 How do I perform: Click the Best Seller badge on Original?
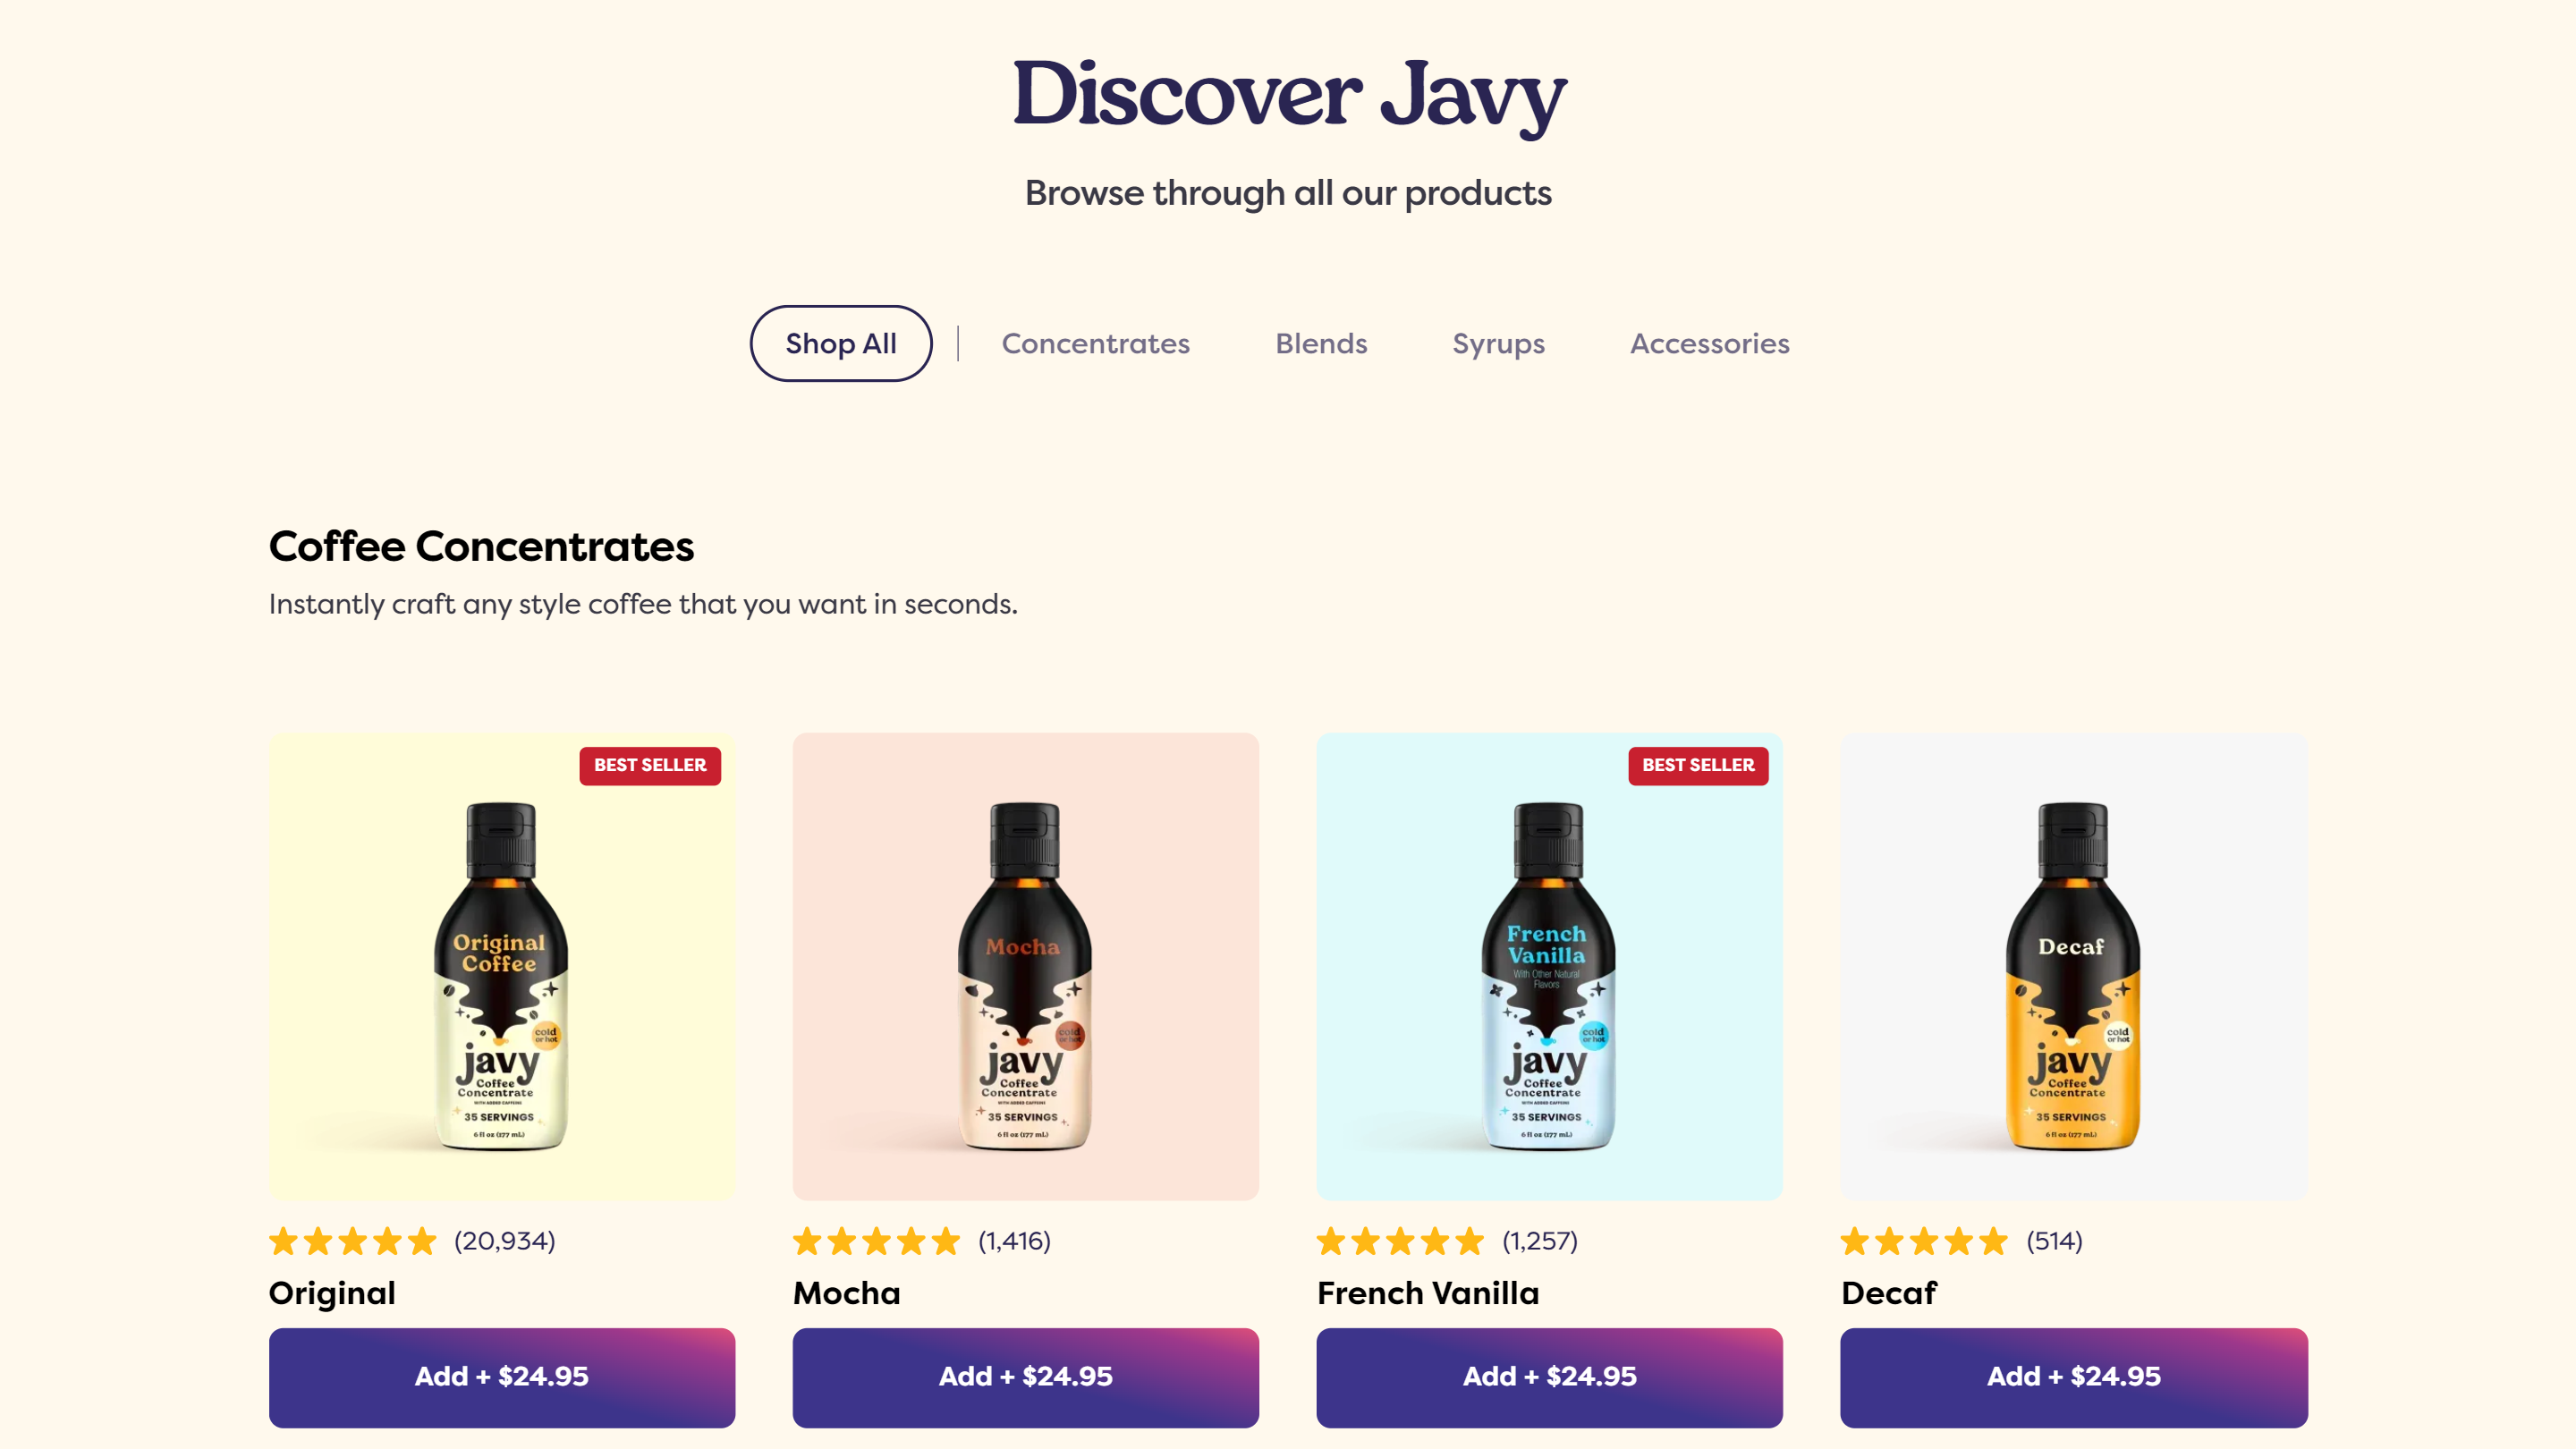click(x=650, y=765)
